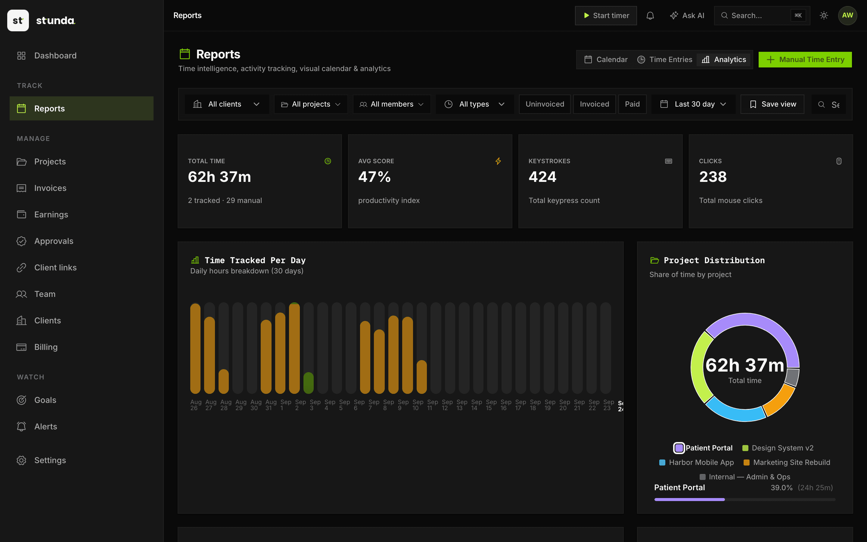Click the top Search input field
867x542 pixels.
click(762, 15)
